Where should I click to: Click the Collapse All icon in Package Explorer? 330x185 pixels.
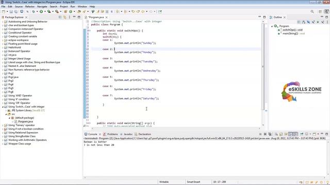coord(60,17)
